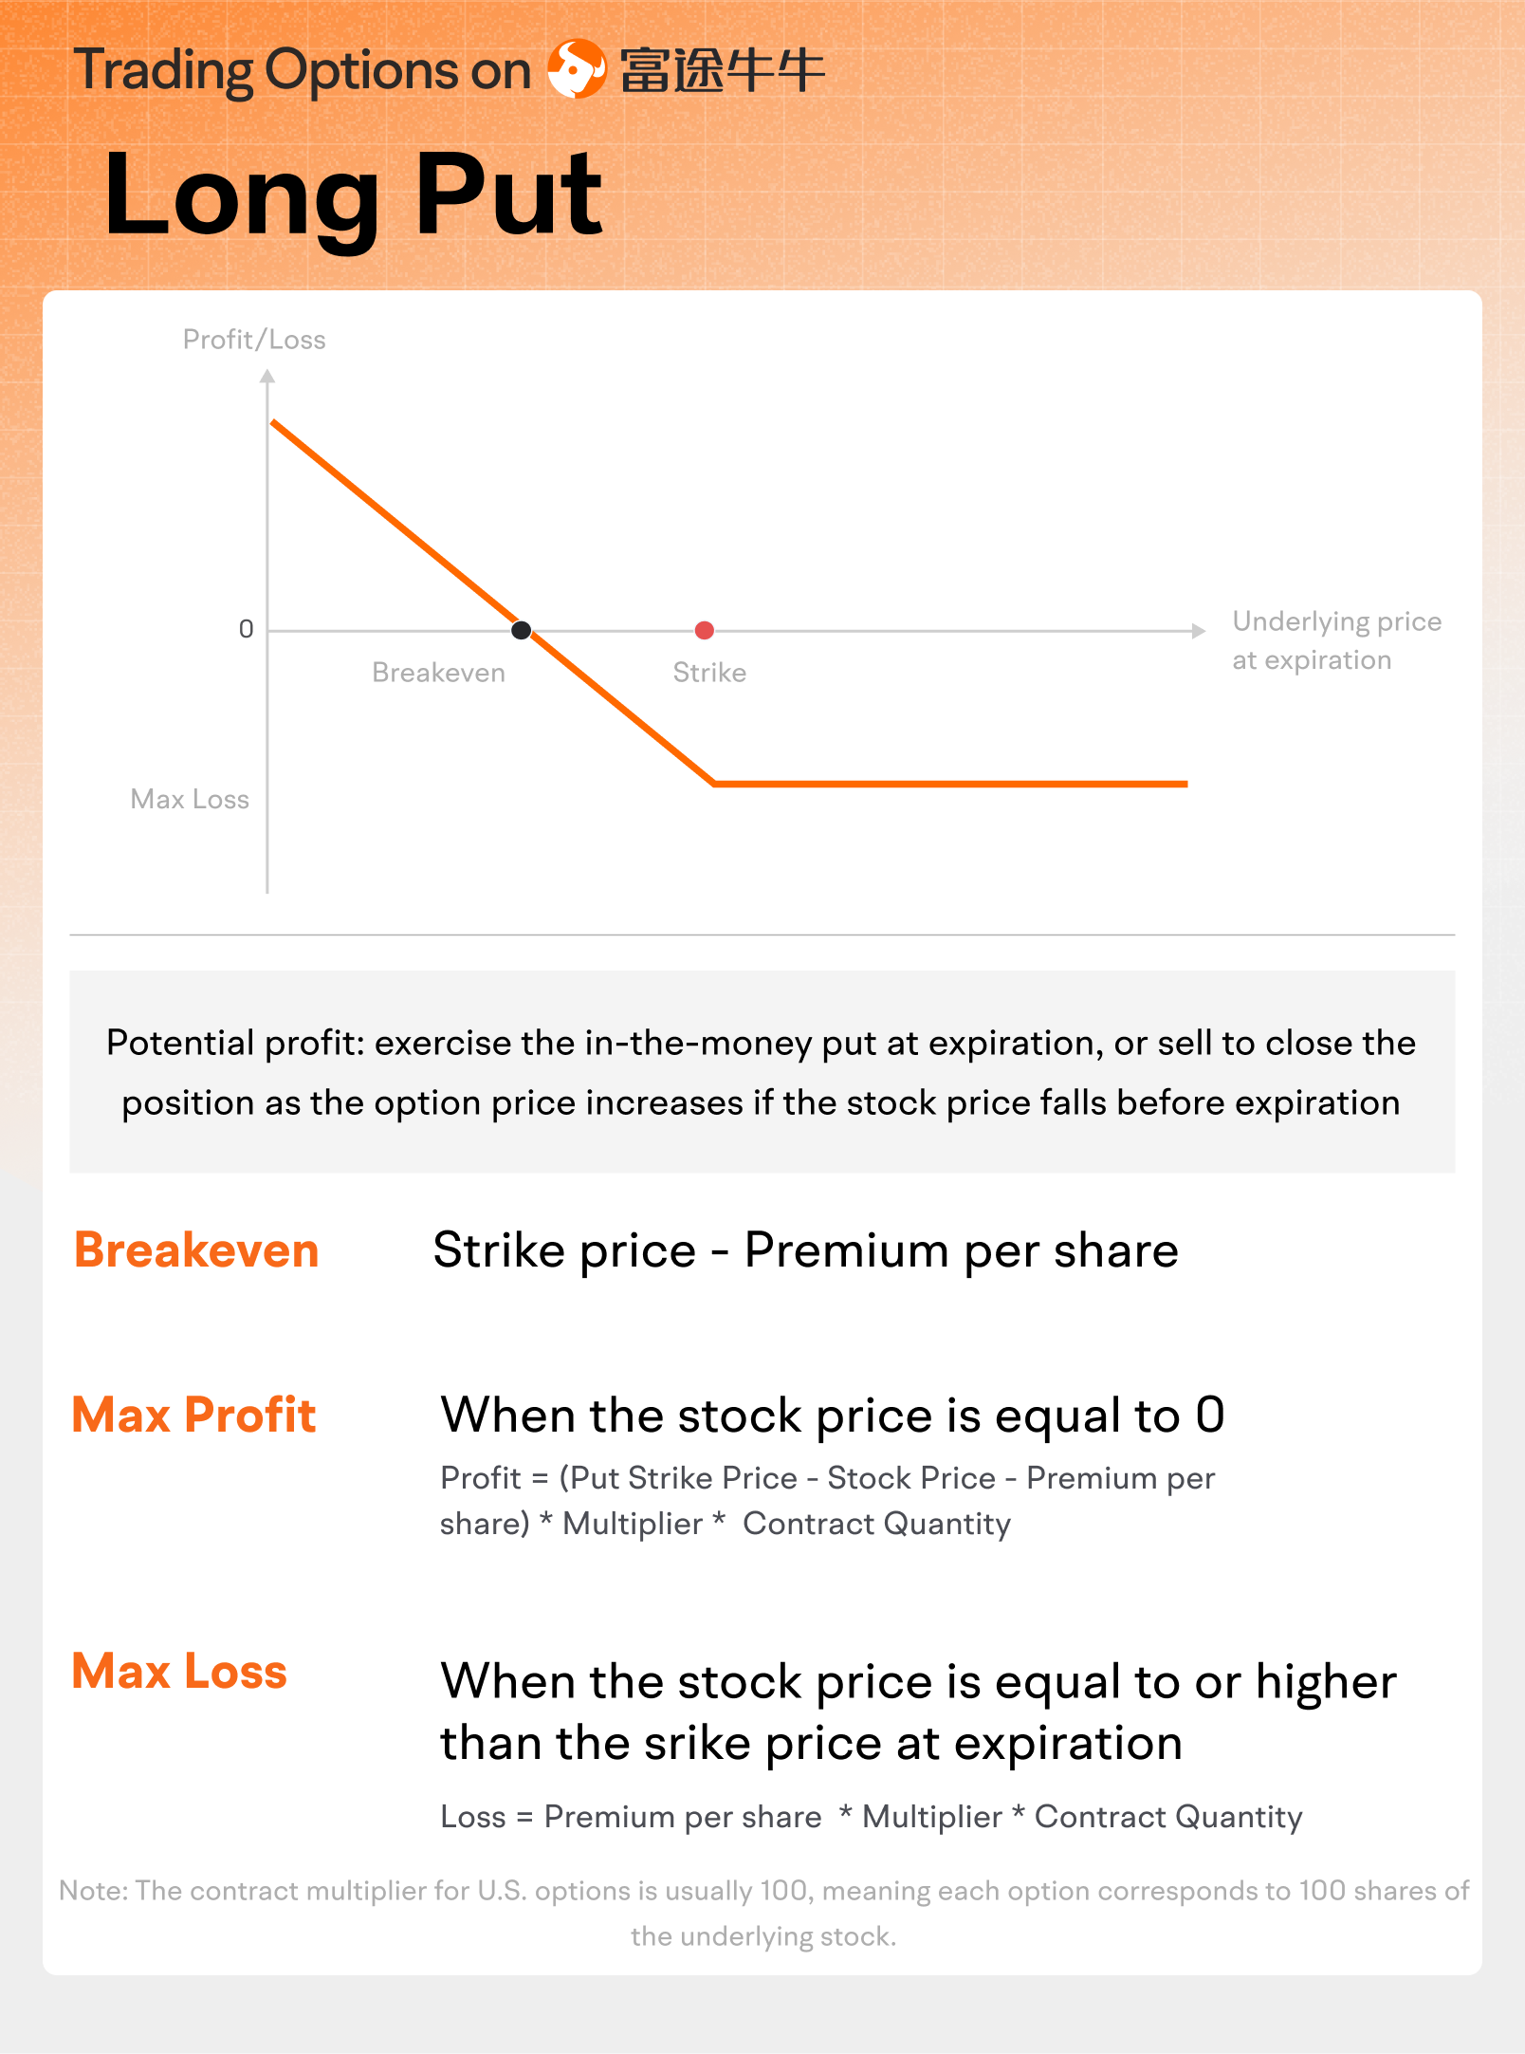Select the orange Max Loss heading

pos(179,1671)
